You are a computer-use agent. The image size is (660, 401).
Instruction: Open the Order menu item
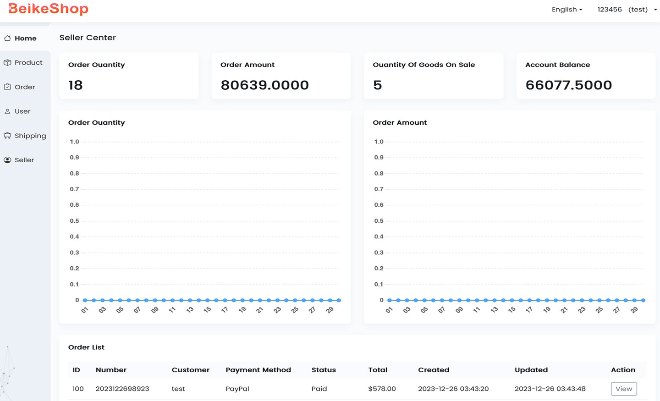point(25,87)
